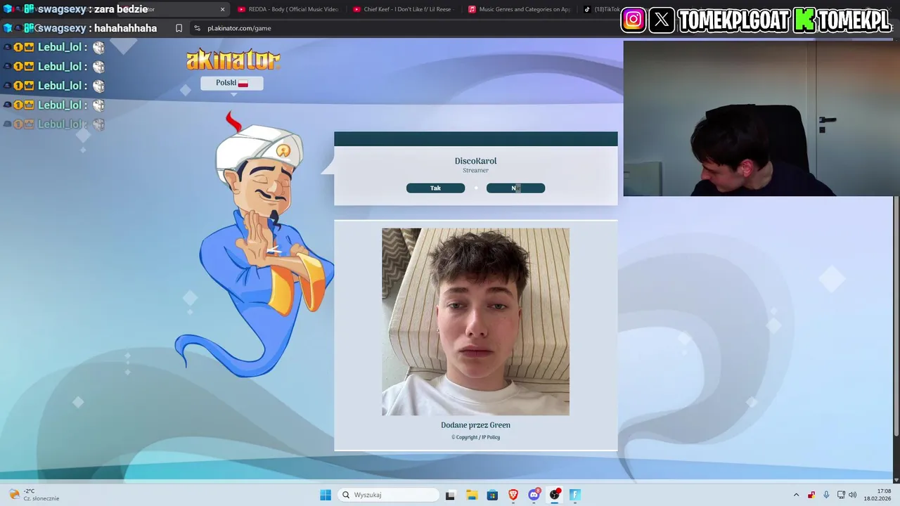Switch to the Music Genres and Categories tab

[x=518, y=9]
